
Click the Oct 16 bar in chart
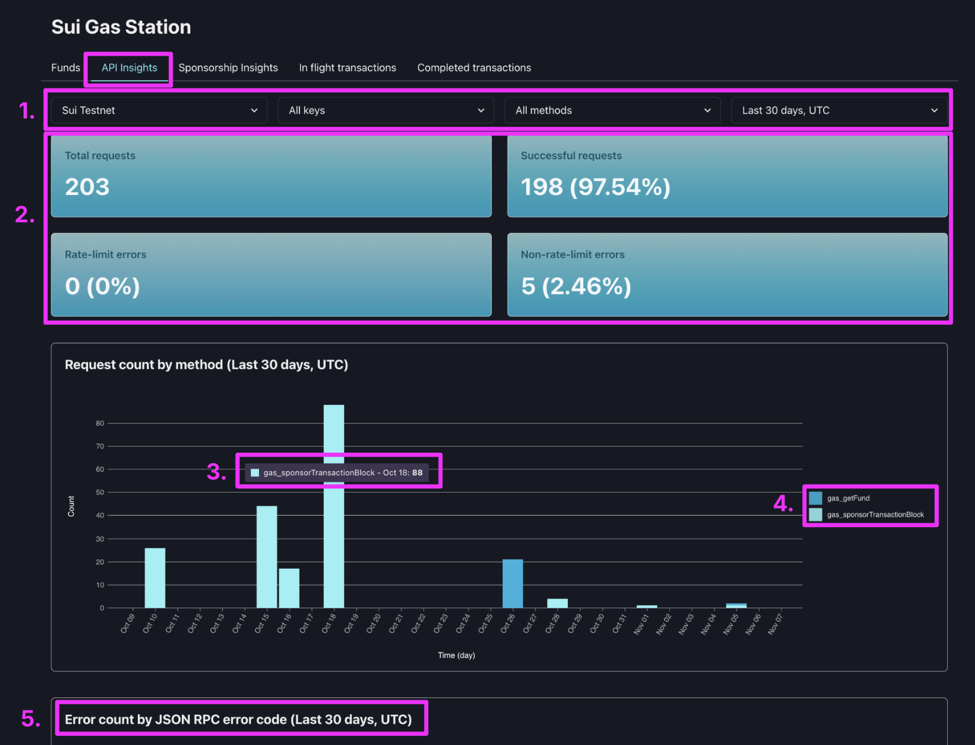coord(289,588)
